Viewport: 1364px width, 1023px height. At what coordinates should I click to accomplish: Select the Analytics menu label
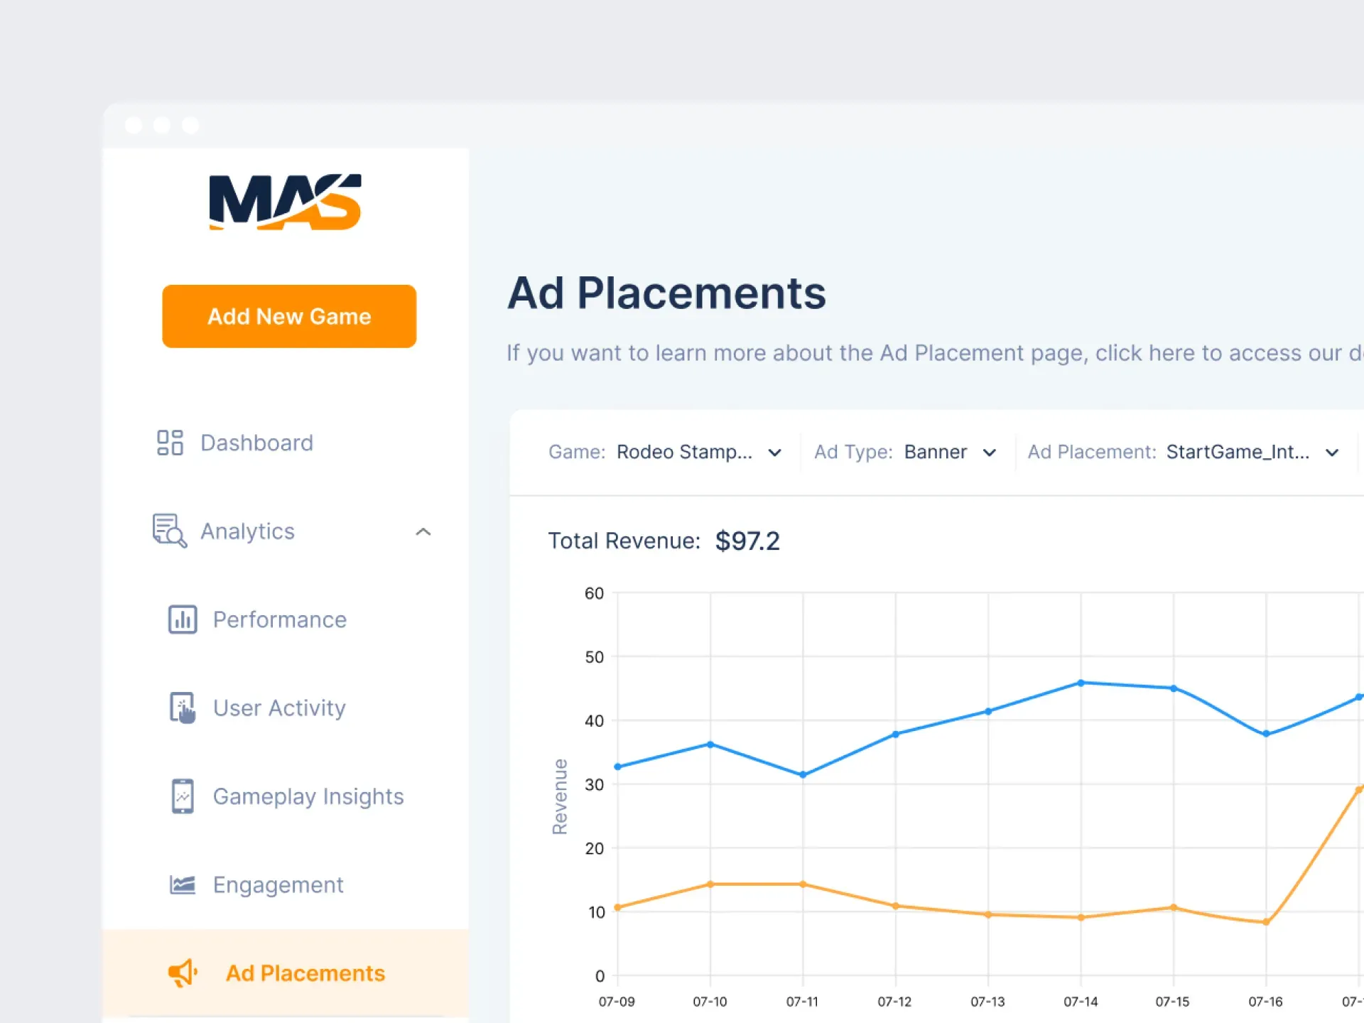[247, 531]
